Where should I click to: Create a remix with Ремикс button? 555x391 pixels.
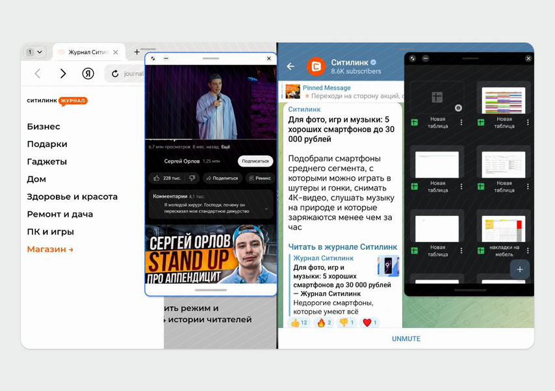tap(260, 178)
